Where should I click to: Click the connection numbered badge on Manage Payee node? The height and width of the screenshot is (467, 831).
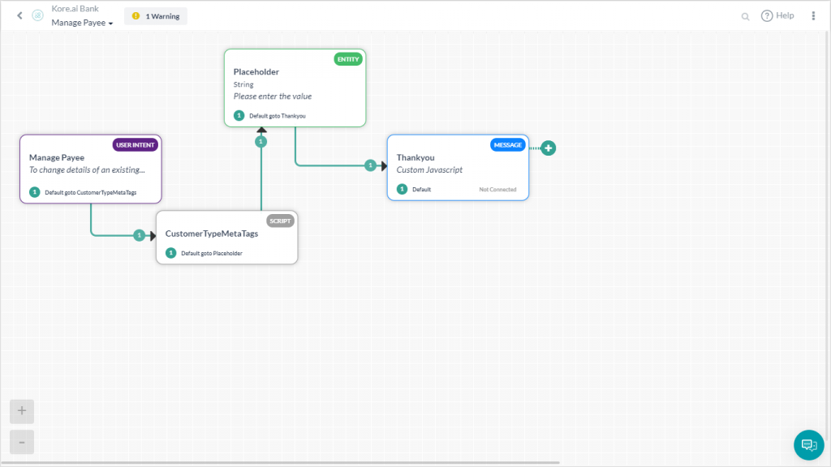[32, 192]
